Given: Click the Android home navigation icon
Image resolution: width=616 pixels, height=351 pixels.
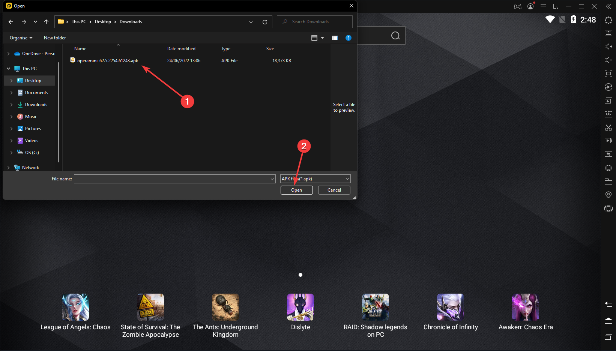Looking at the screenshot, I should click(608, 321).
